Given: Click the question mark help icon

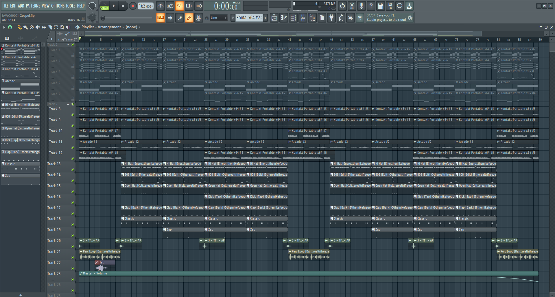Looking at the screenshot, I should pyautogui.click(x=371, y=6).
